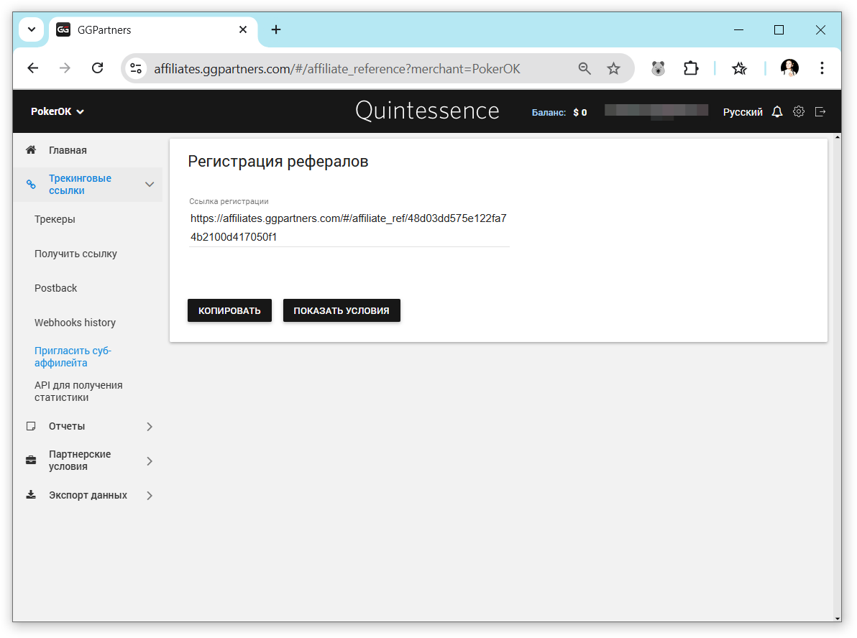Open the browser three-dot menu
Screen dimensions: 857x638
pos(822,68)
